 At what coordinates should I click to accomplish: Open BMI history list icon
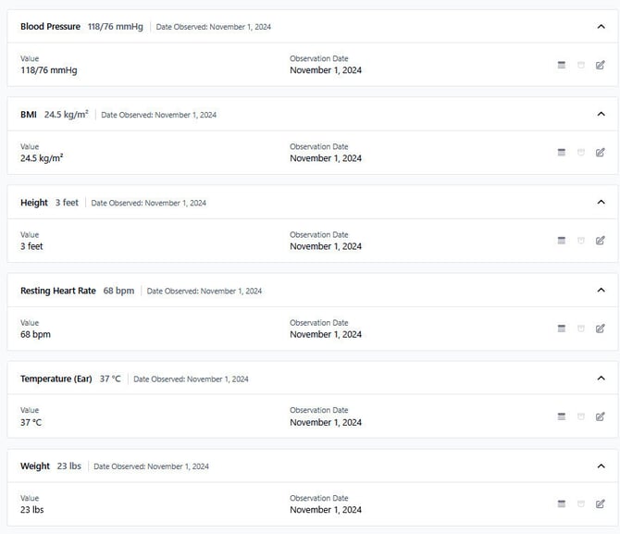pos(562,153)
